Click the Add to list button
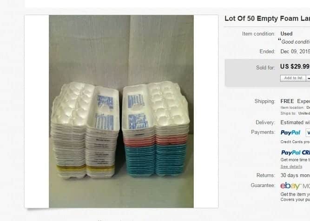Image resolution: width=310 pixels, height=221 pixels. click(x=293, y=78)
